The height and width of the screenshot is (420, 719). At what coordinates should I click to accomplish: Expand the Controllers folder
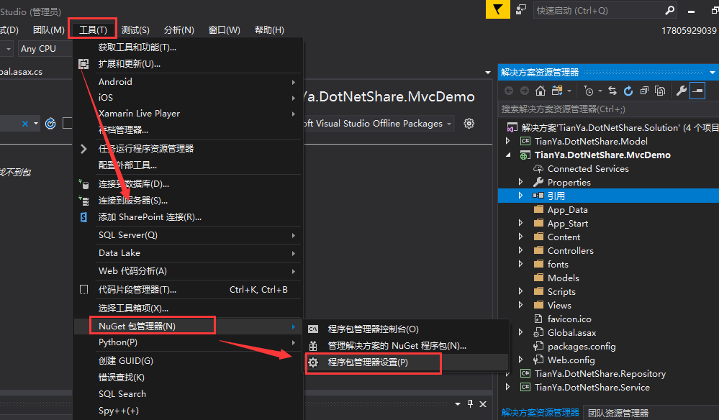(x=520, y=250)
